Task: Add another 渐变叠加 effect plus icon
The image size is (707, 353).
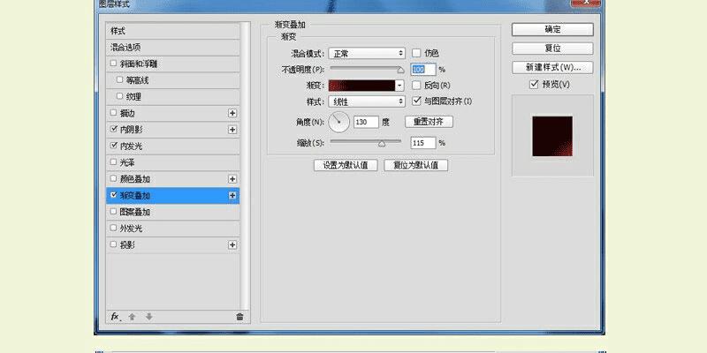Action: click(232, 195)
